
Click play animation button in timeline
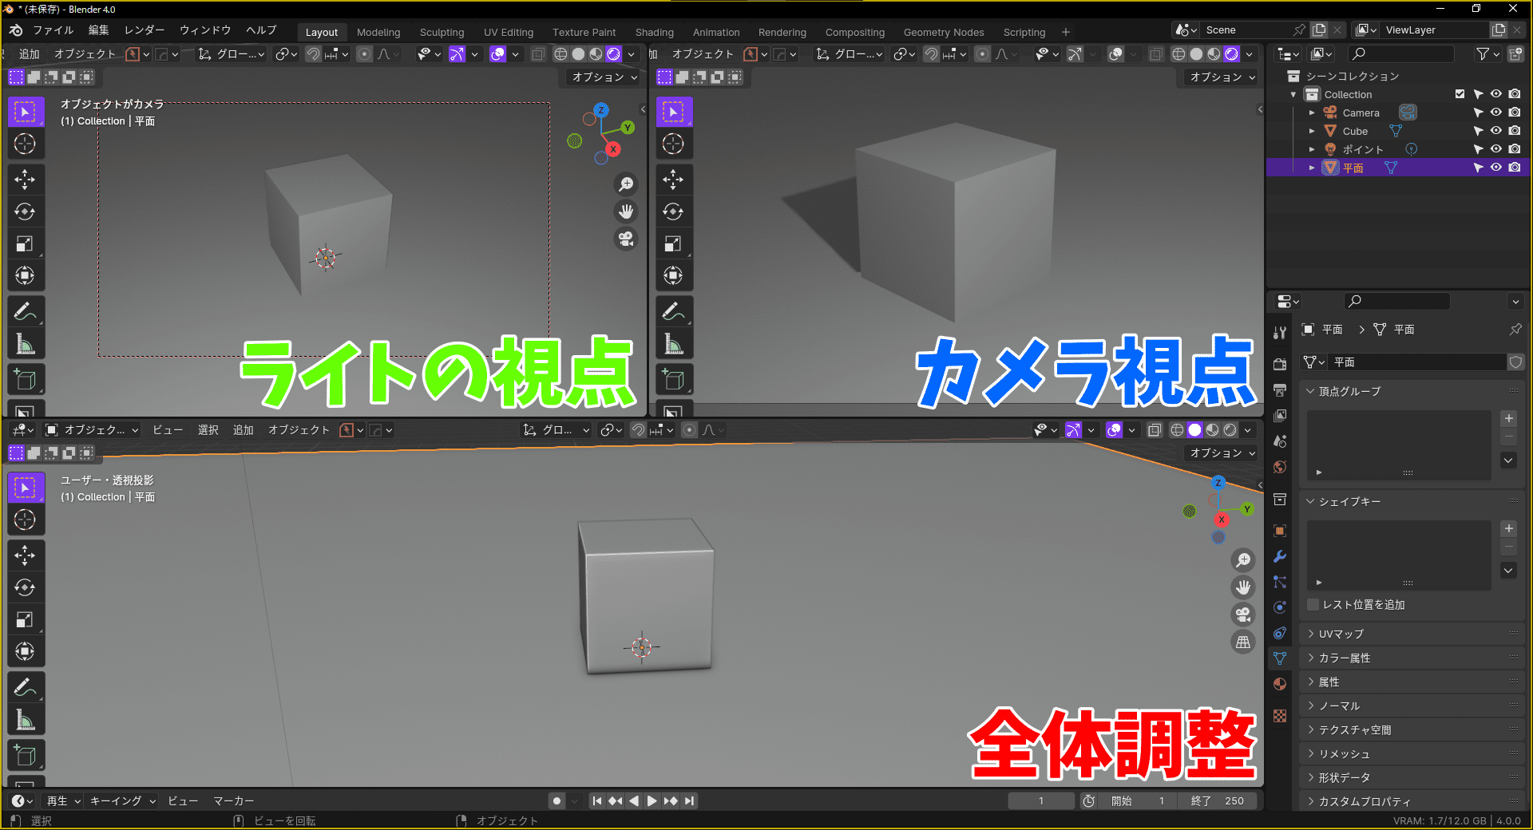[x=652, y=800]
